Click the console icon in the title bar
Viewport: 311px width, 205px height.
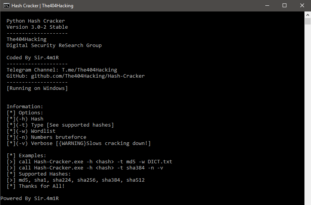pos(7,6)
